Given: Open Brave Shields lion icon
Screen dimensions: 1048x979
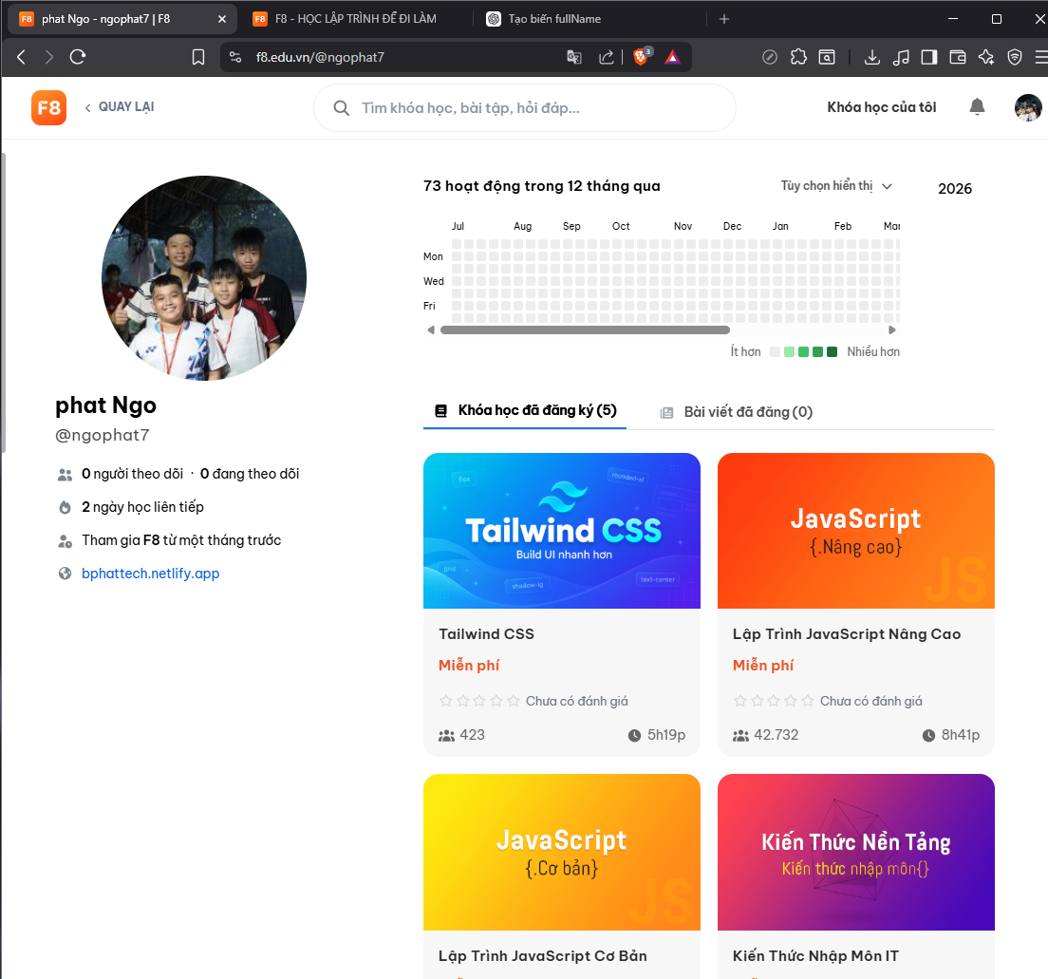Looking at the screenshot, I should click(641, 58).
